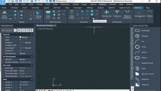This screenshot has height=91, width=161.
Task: Open the Steel Sections palette tab
Action: (x=133, y=74)
